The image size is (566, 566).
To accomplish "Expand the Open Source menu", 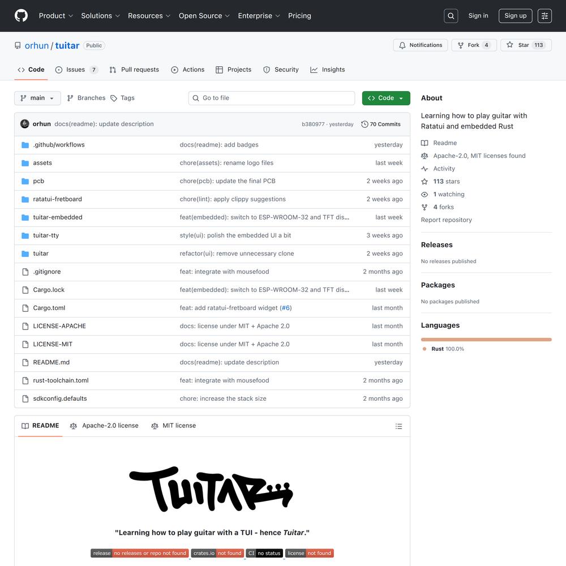I will (x=204, y=16).
